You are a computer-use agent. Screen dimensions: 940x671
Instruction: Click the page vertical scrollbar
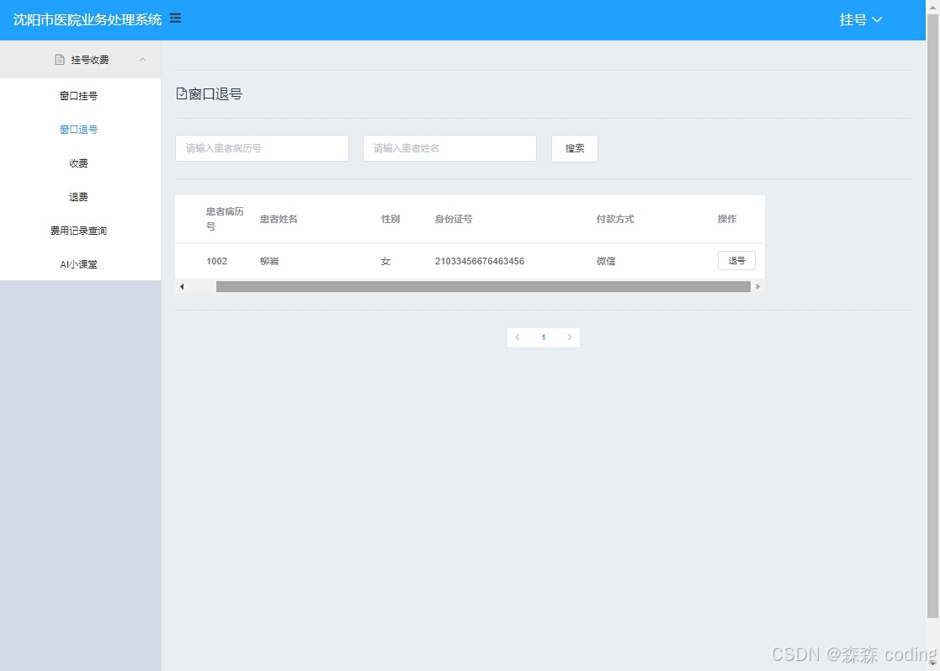[932, 315]
